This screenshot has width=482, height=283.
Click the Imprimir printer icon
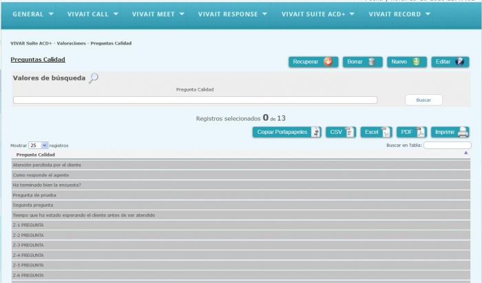463,132
